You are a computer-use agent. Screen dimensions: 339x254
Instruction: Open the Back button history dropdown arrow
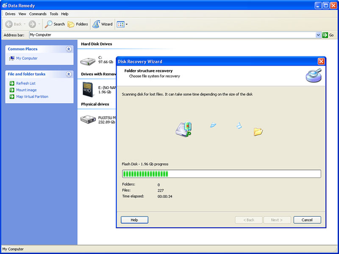[x=24, y=24]
